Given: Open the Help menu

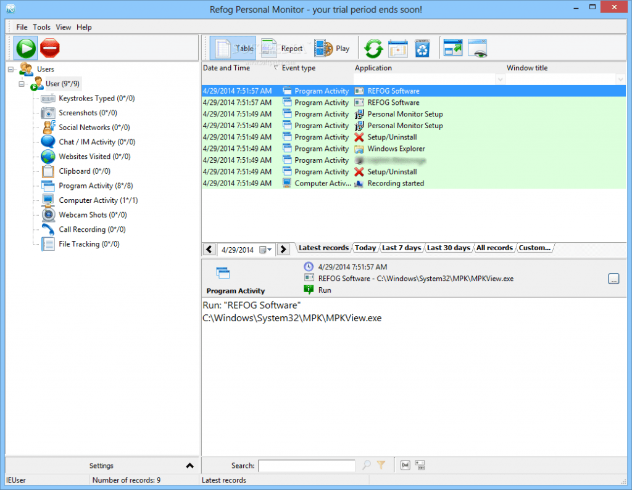Looking at the screenshot, I should point(84,27).
